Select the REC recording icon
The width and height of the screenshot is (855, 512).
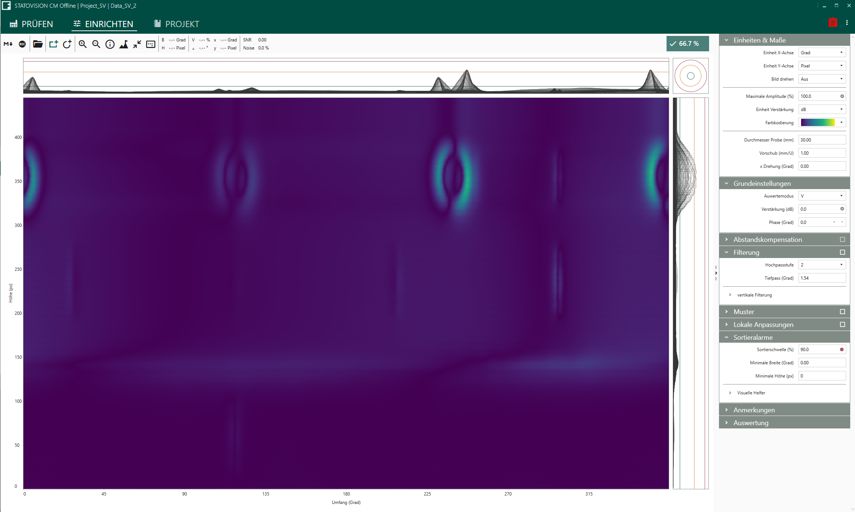point(22,44)
